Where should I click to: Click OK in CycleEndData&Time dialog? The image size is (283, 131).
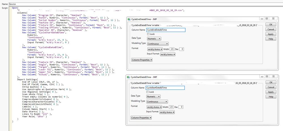click(x=271, y=25)
